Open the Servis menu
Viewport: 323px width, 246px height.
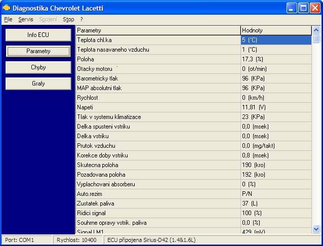[25, 19]
